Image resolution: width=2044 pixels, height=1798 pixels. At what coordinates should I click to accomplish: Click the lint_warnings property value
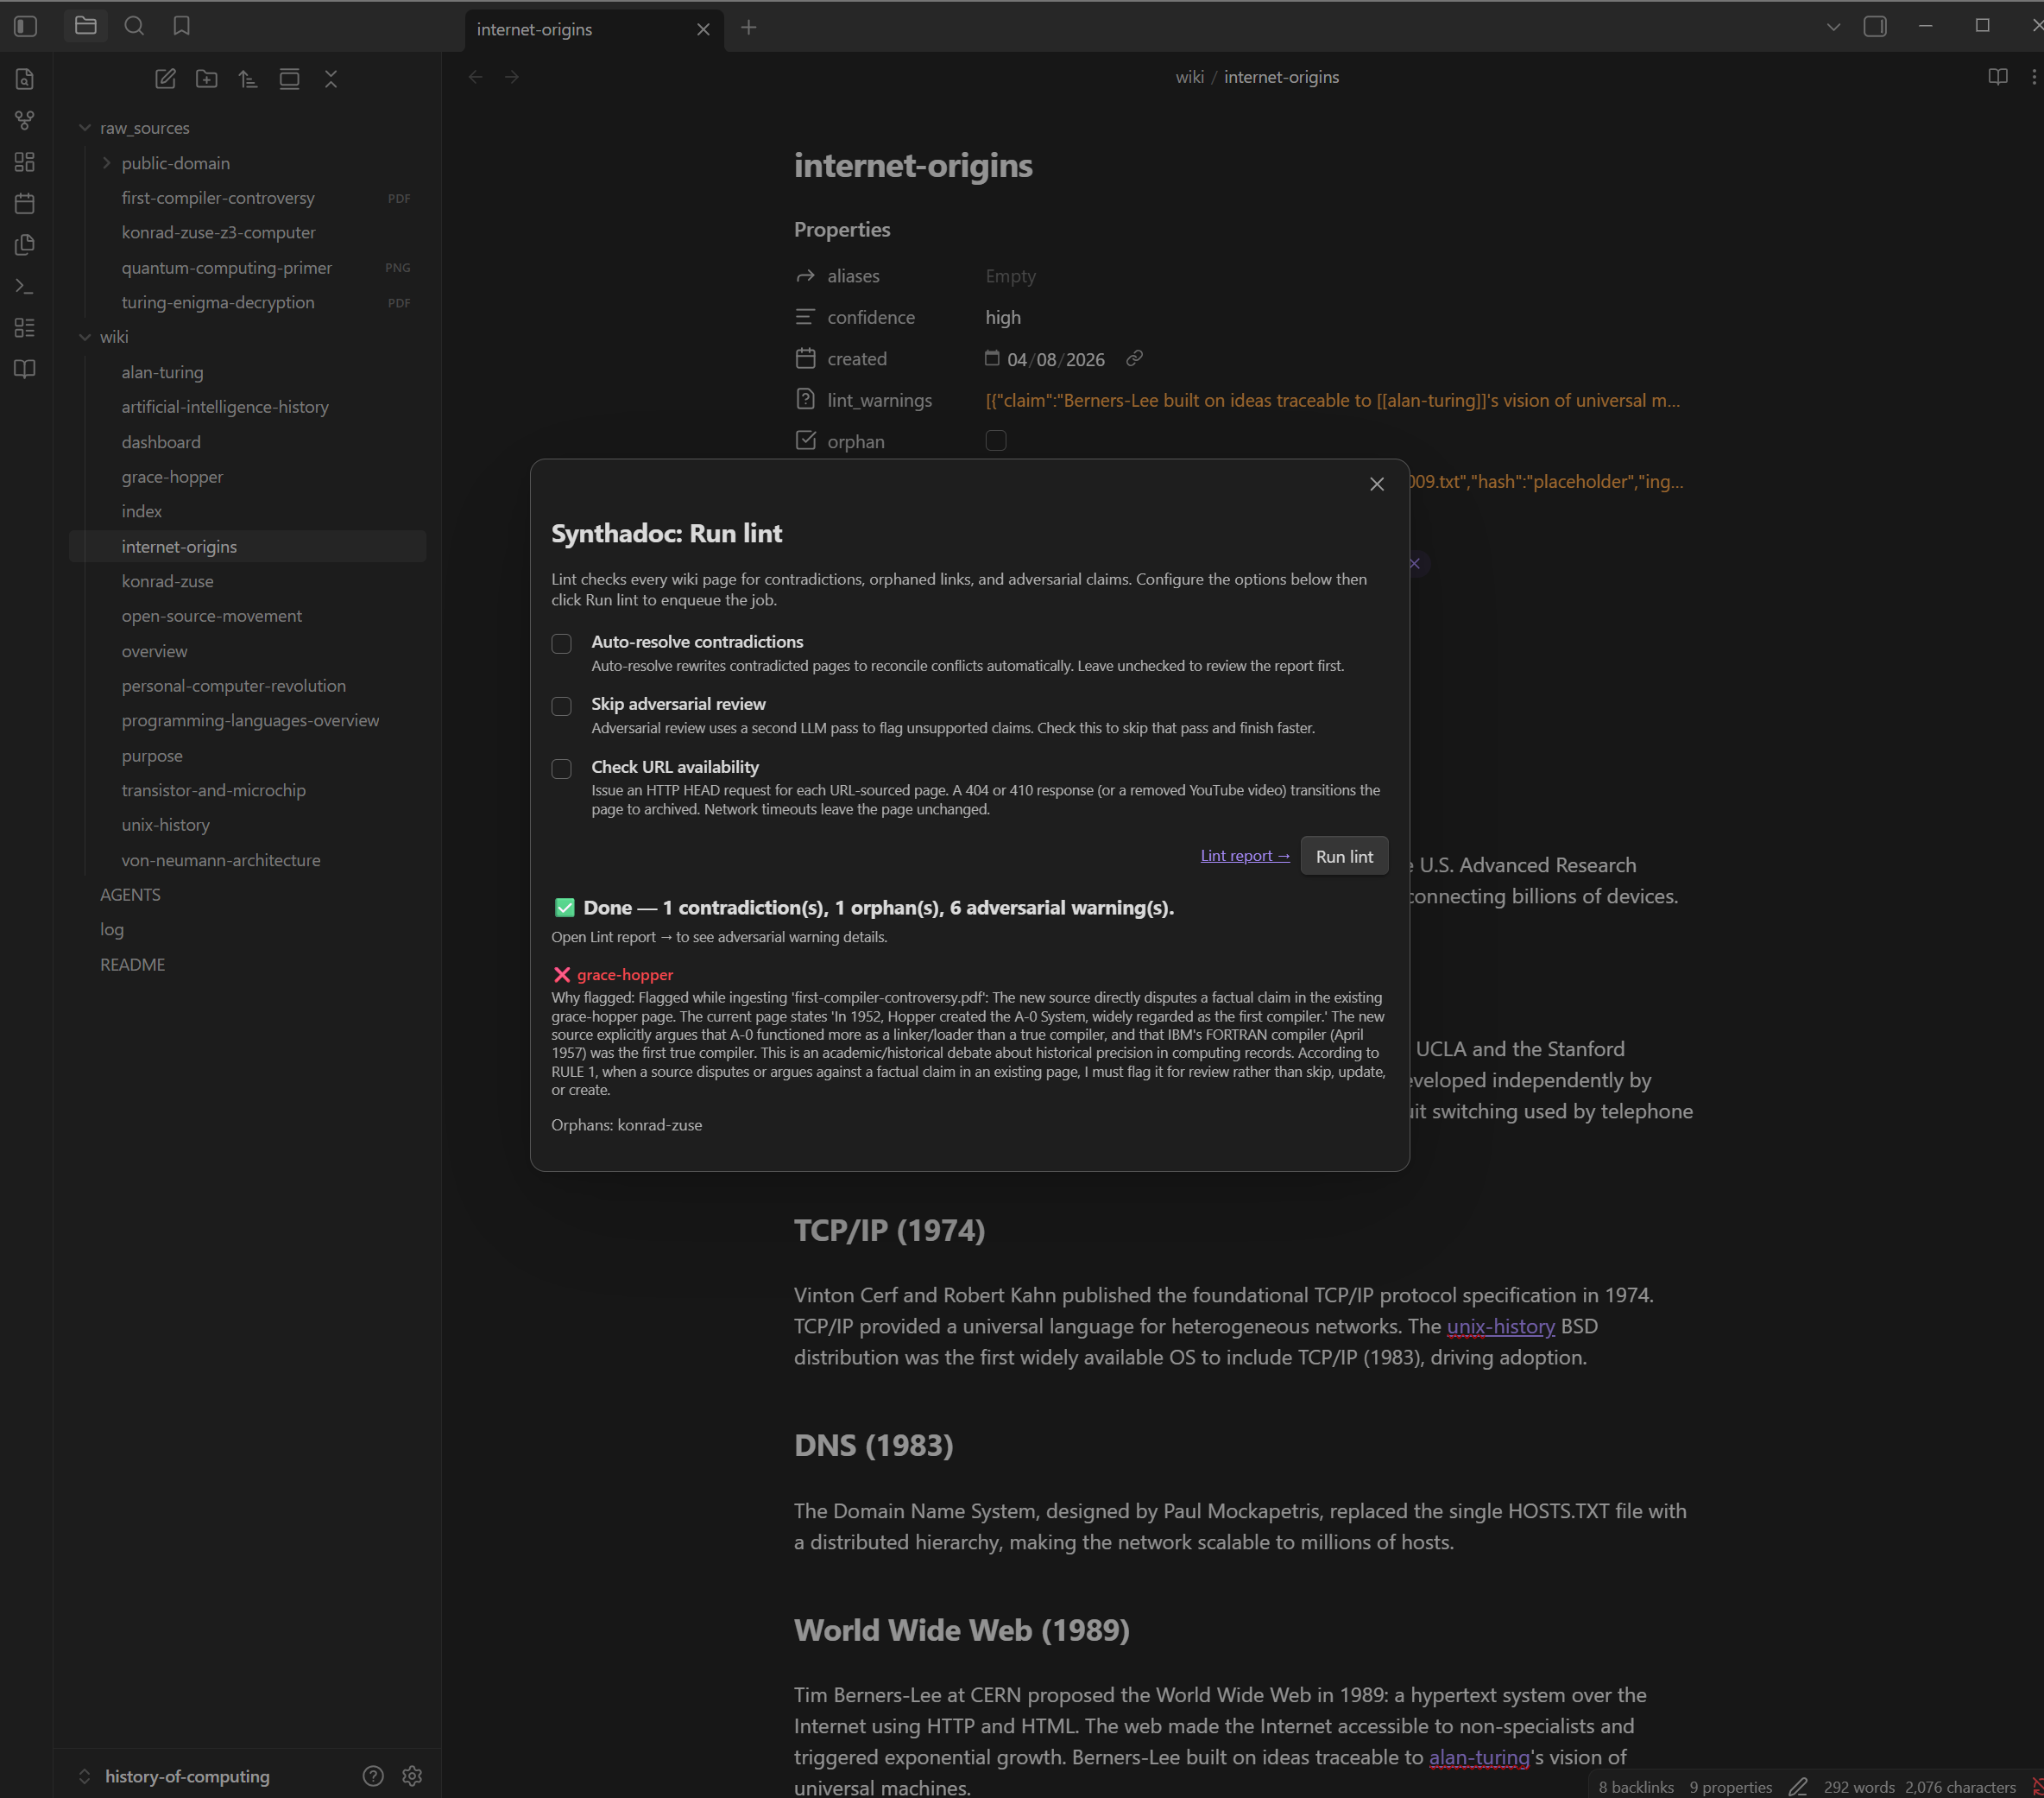tap(1333, 400)
